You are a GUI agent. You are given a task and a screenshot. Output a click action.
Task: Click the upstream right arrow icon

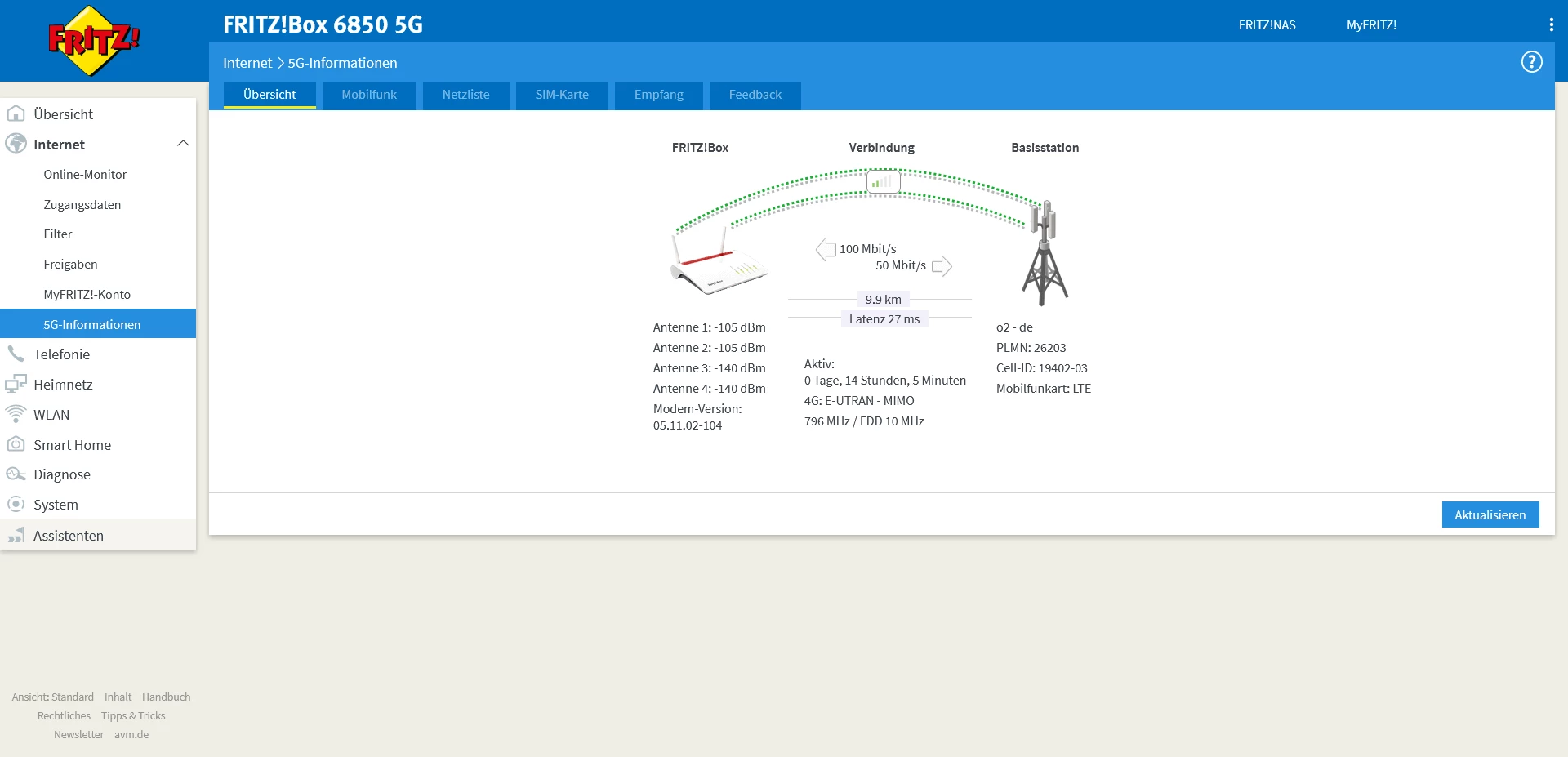[x=942, y=266]
